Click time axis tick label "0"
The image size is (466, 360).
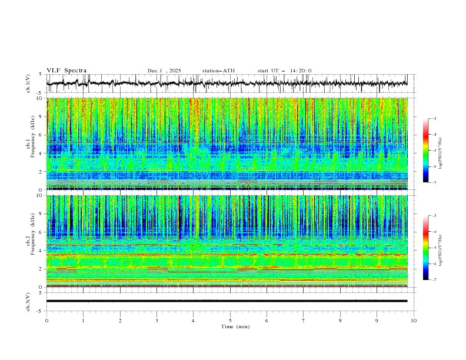click(x=46, y=321)
